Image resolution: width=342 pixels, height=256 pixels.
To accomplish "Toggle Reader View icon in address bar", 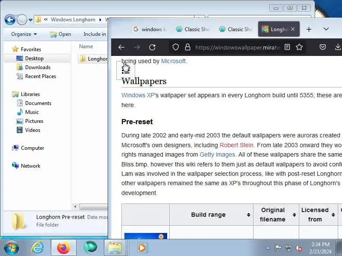I will click(x=287, y=47).
